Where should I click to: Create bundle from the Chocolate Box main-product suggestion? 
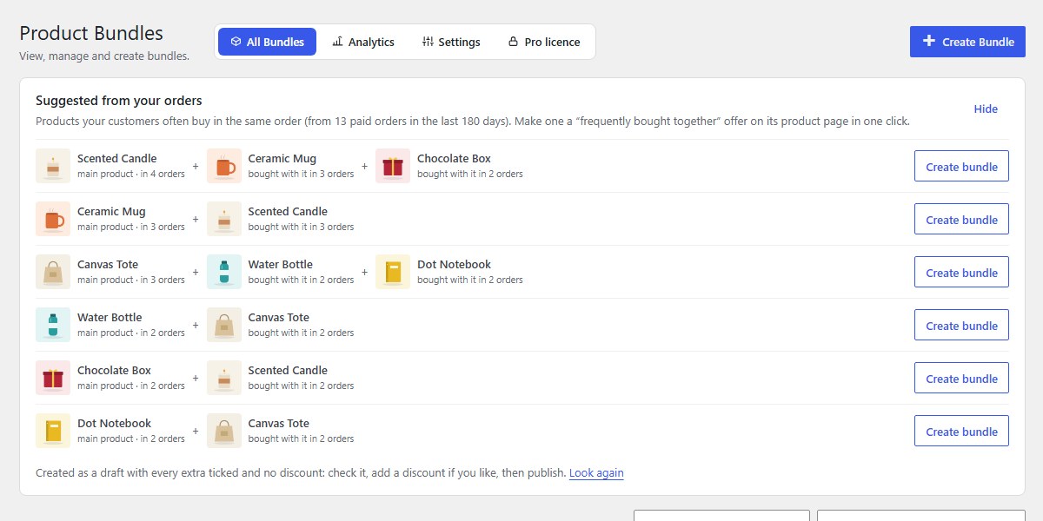click(x=961, y=378)
